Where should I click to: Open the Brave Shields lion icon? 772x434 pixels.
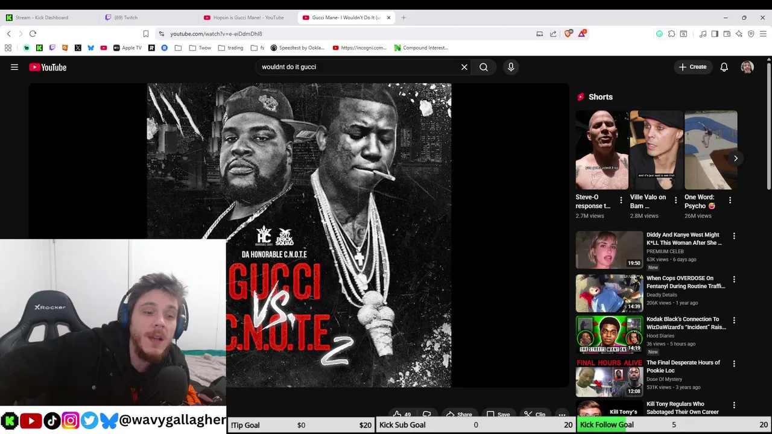pyautogui.click(x=568, y=34)
